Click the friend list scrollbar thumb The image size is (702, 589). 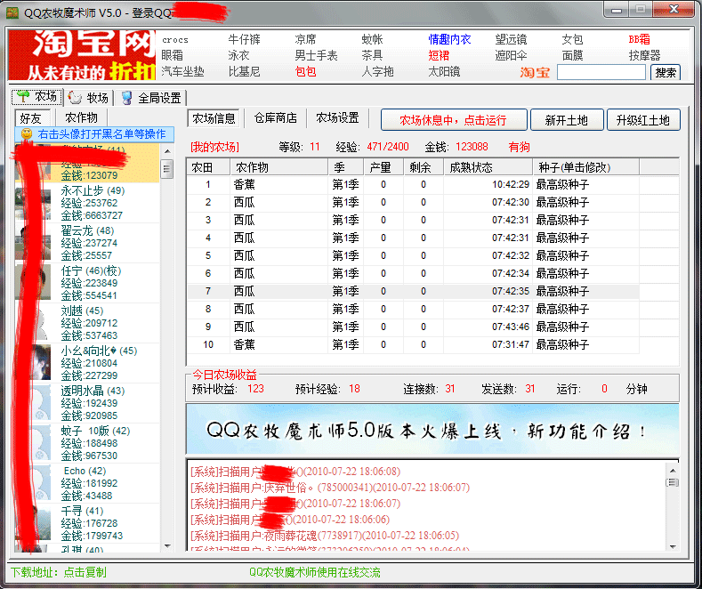167,169
